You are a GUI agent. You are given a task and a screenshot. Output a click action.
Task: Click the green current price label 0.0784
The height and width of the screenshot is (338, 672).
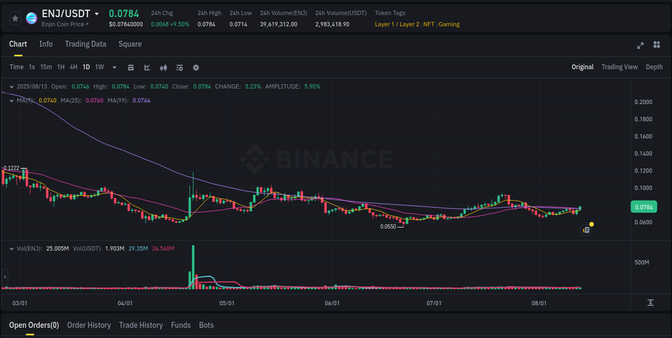coord(643,207)
